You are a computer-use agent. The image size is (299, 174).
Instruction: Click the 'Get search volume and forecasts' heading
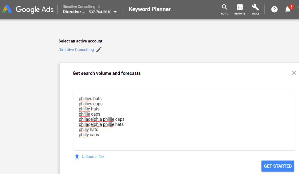[x=107, y=73]
